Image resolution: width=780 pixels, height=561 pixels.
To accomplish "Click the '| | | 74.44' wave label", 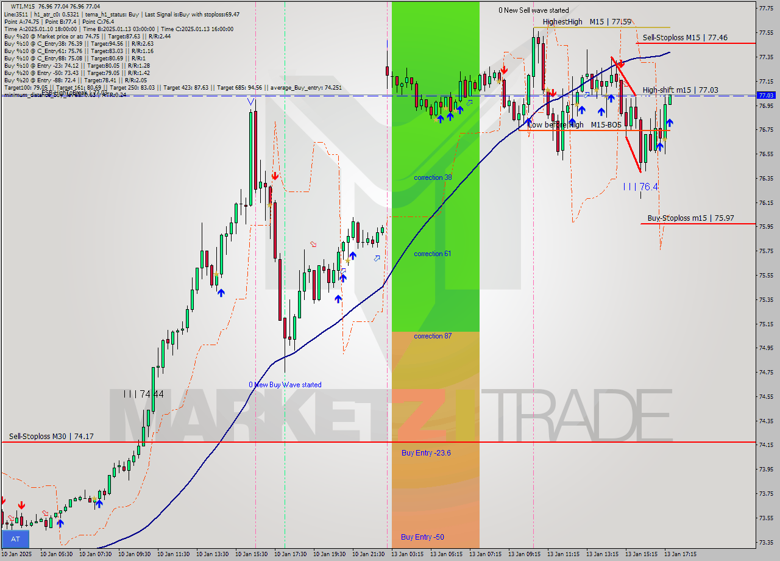I will coord(143,395).
